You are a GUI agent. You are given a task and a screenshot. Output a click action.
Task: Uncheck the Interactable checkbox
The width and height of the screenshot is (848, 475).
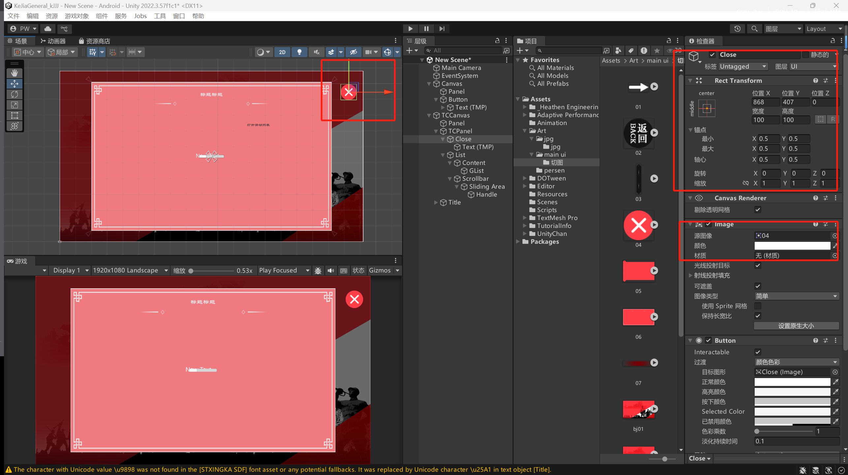click(758, 352)
